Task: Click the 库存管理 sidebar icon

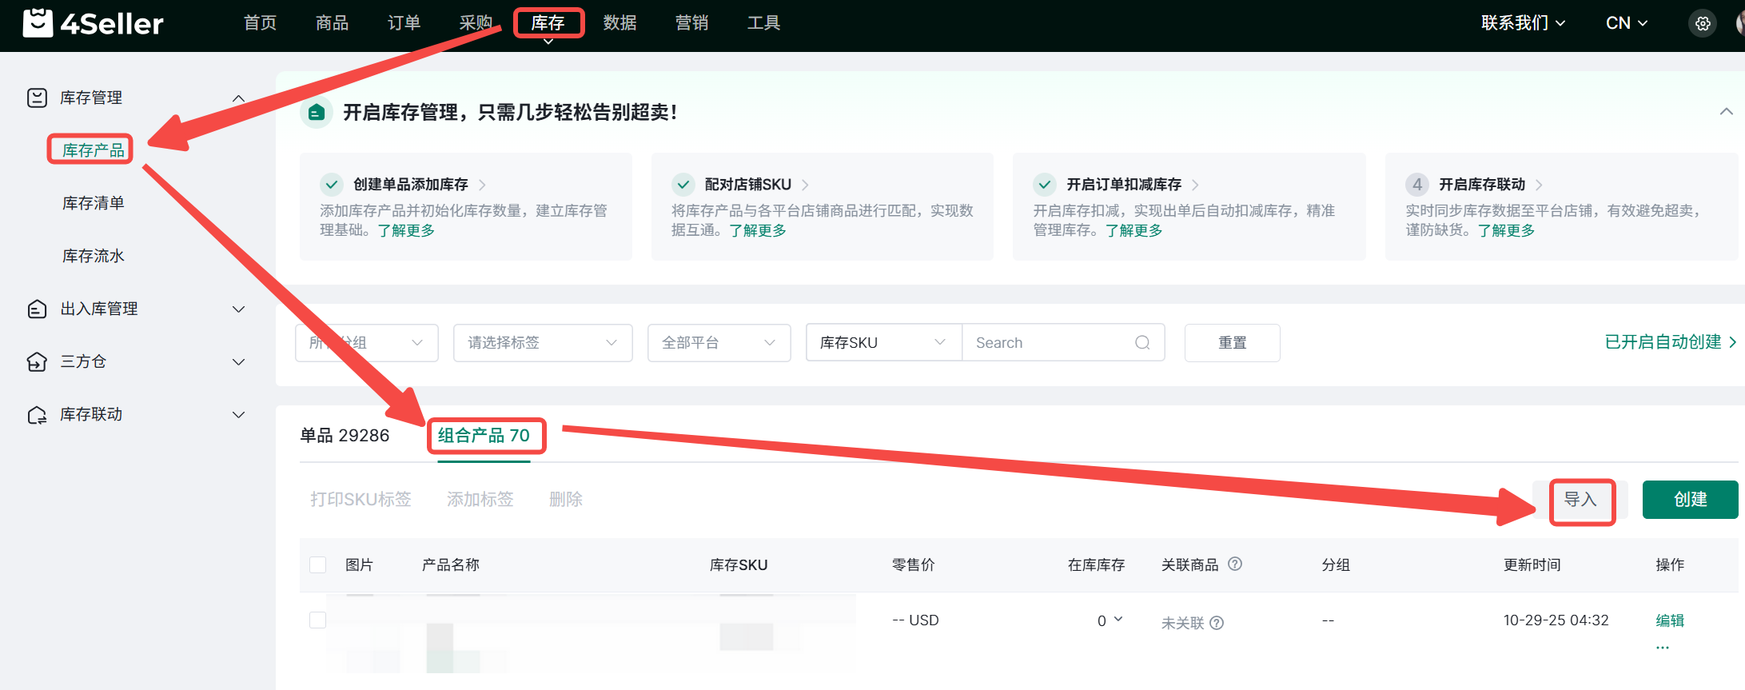Action: point(37,98)
